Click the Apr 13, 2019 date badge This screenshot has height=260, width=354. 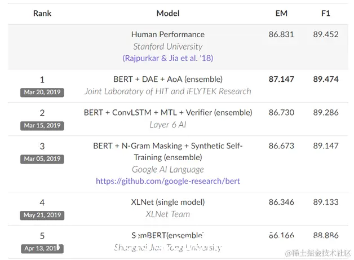[x=42, y=249]
